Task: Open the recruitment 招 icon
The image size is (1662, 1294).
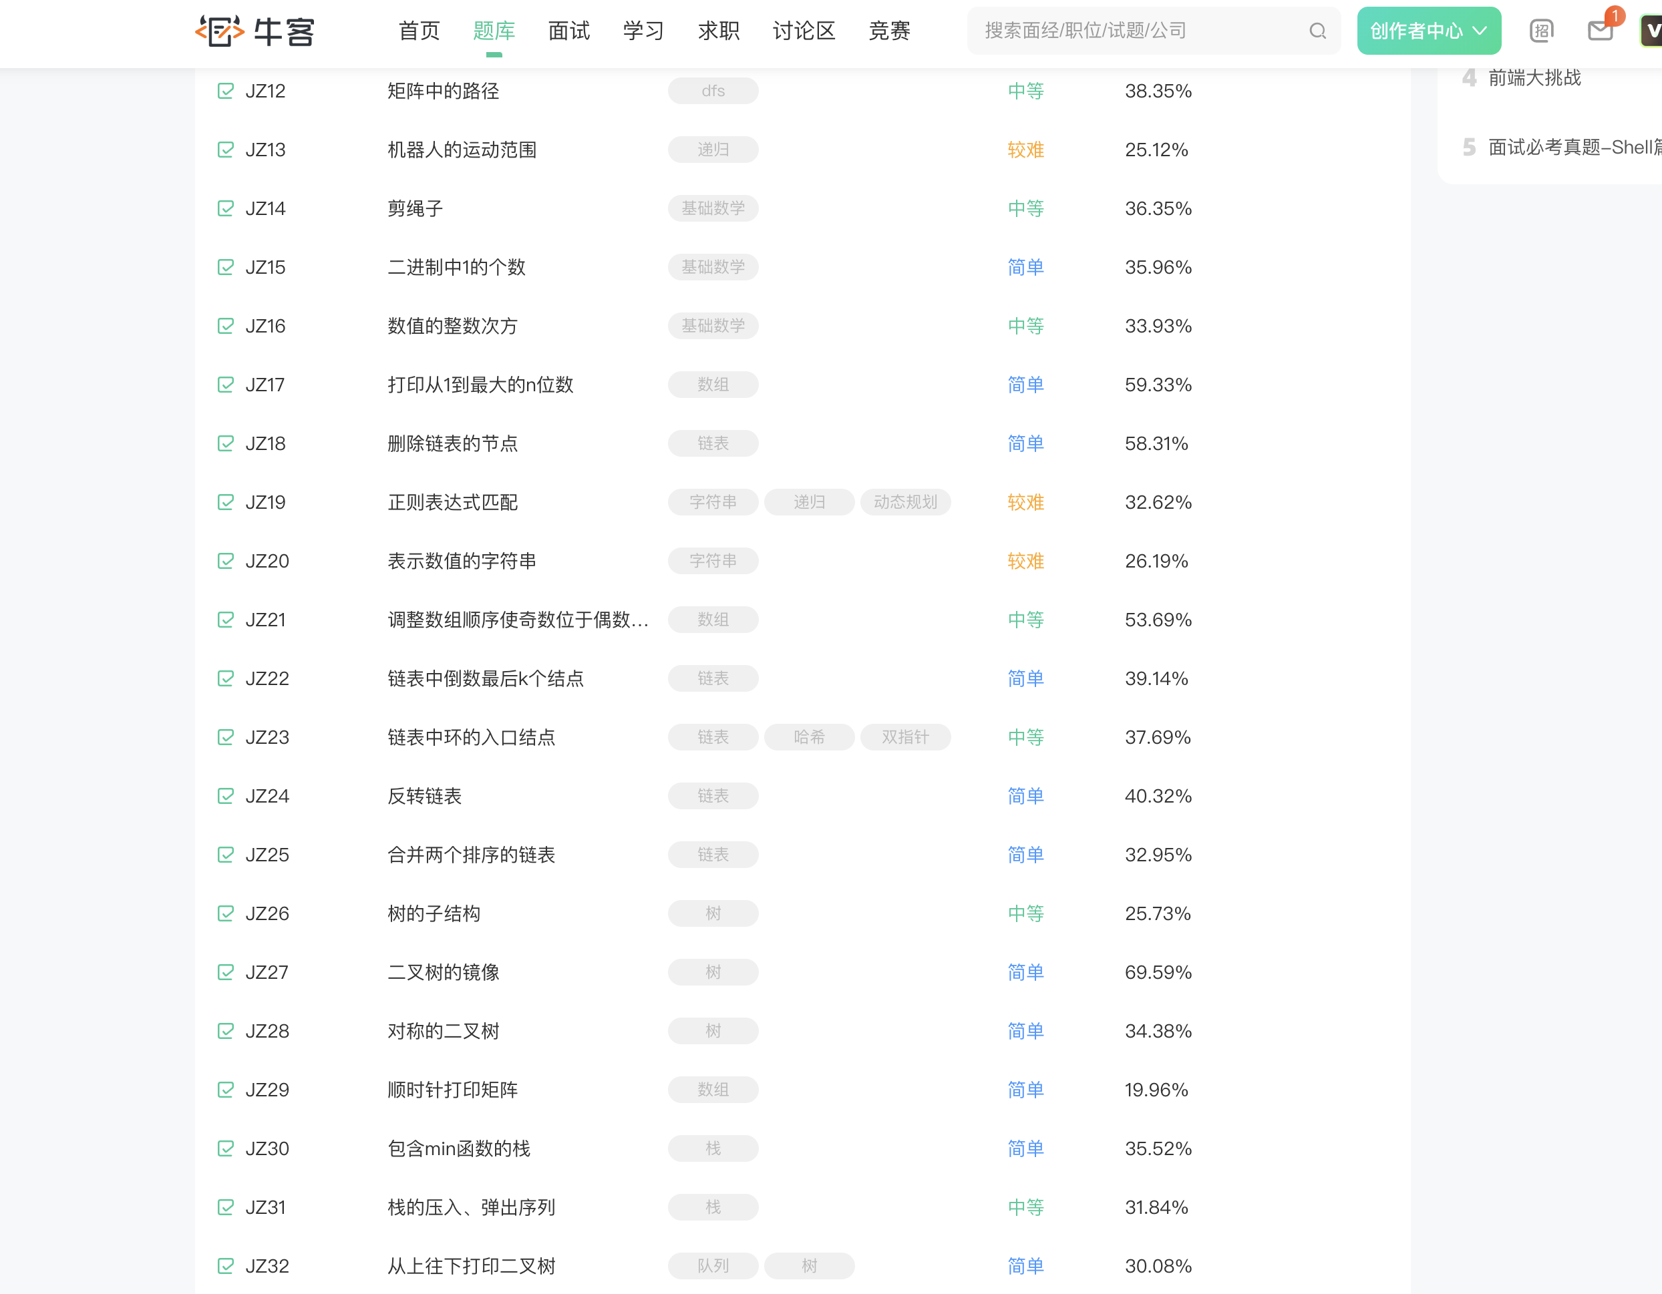Action: [x=1540, y=31]
